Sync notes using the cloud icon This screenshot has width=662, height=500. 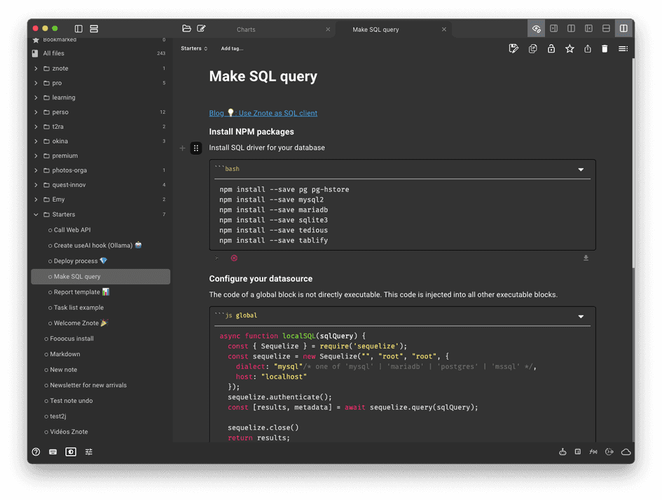pos(626,452)
